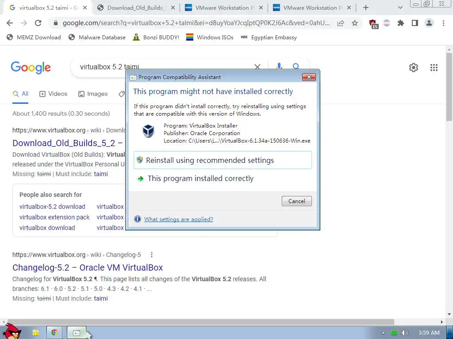Viewport: 453px width, 339px height.
Task: Open the Malware Database bookmark
Action: (97, 37)
